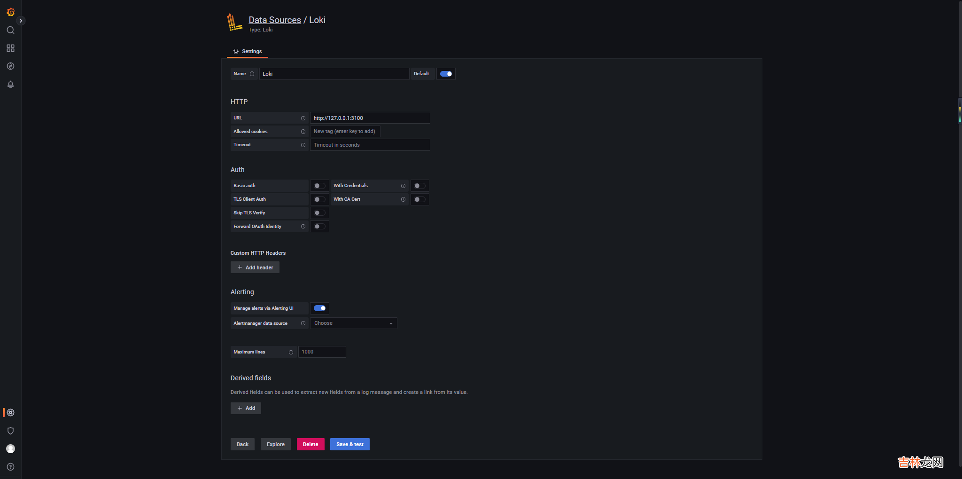The image size is (962, 479).
Task: Click the user profile avatar
Action: [10, 449]
